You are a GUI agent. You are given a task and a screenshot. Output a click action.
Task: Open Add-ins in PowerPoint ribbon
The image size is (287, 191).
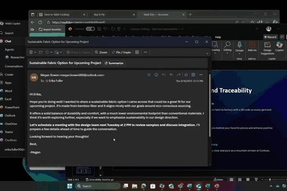pos(252,47)
